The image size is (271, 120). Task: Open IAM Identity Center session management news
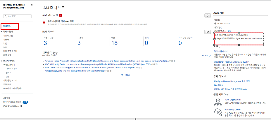[x=98, y=64]
